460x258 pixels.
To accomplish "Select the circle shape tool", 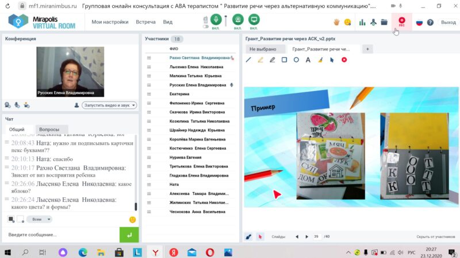I will (296, 60).
